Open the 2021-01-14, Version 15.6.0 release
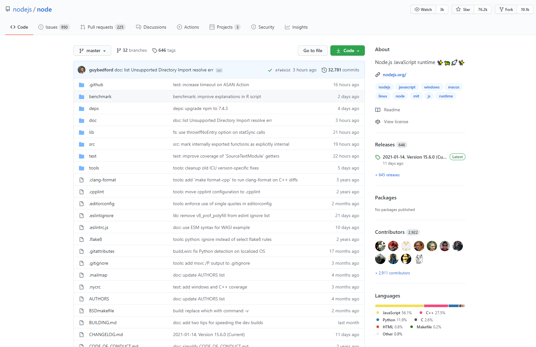The height and width of the screenshot is (347, 536). (x=414, y=157)
